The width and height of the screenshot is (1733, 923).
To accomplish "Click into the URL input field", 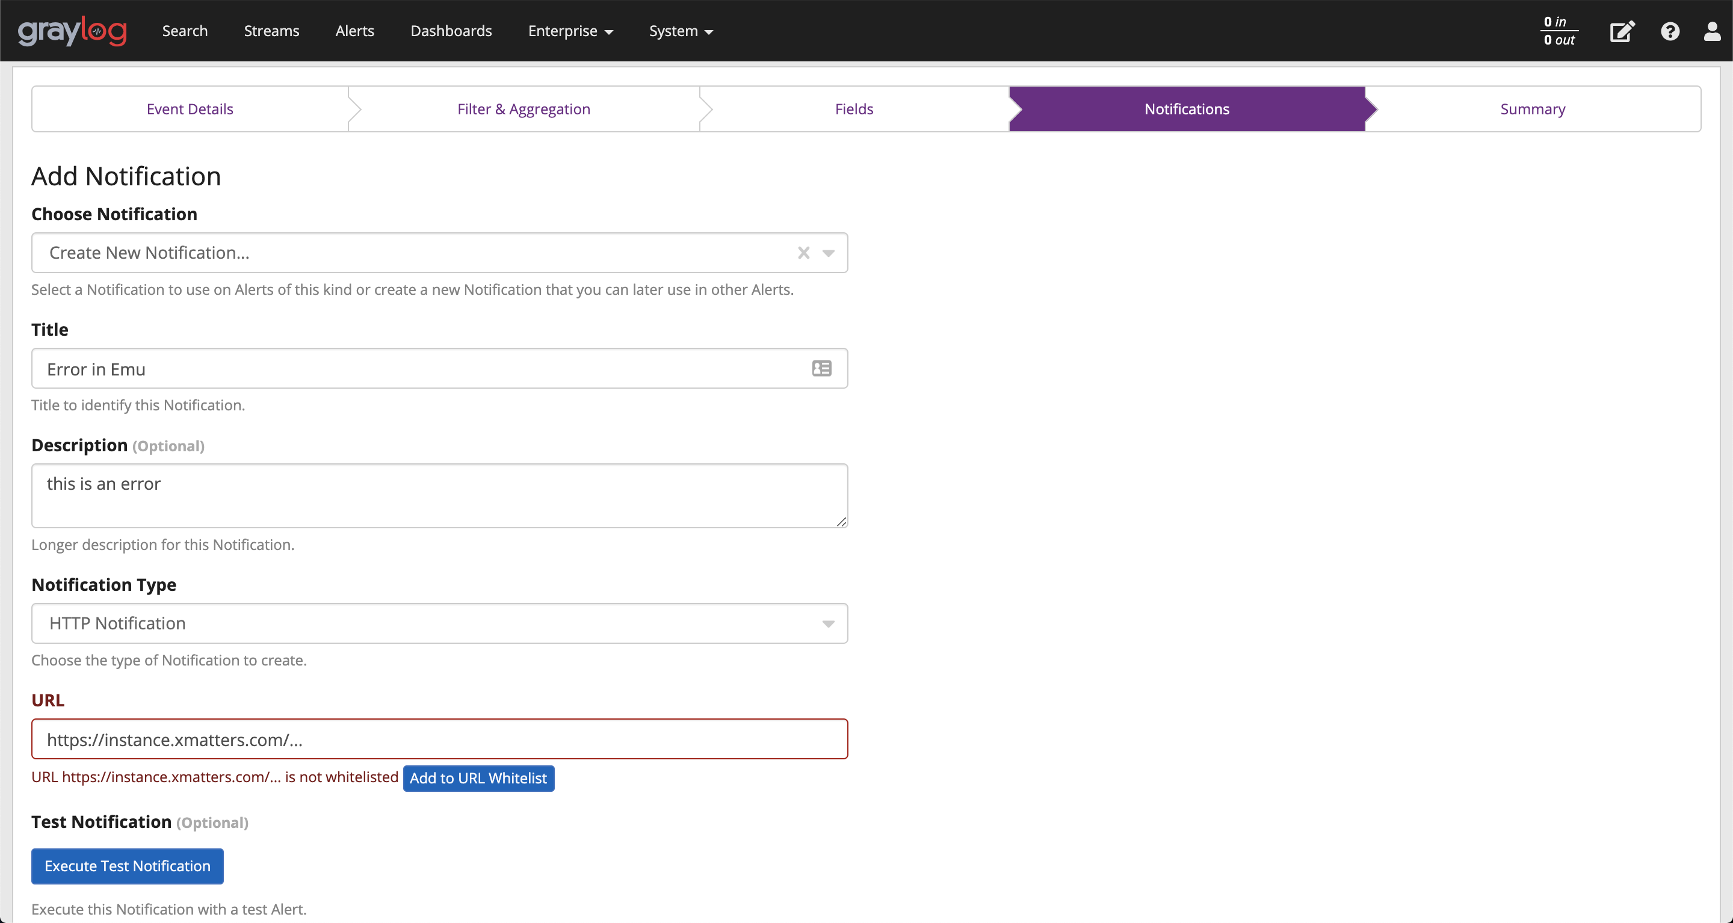I will pos(439,739).
